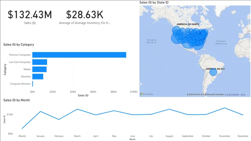Click the 'Computer Monitors' category label
The height and width of the screenshot is (141, 251).
[20, 84]
